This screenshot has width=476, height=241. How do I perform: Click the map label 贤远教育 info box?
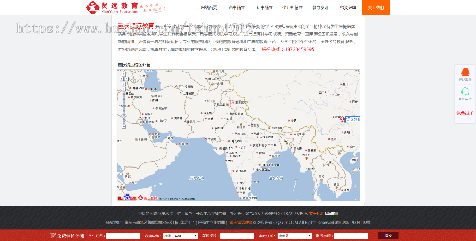352,119
